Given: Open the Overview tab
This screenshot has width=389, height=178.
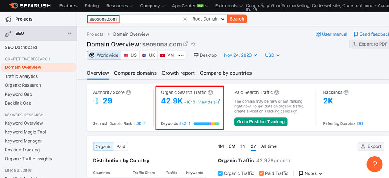Looking at the screenshot, I should click(98, 73).
